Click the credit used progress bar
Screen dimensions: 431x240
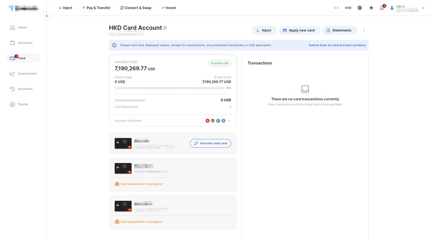coord(170,88)
